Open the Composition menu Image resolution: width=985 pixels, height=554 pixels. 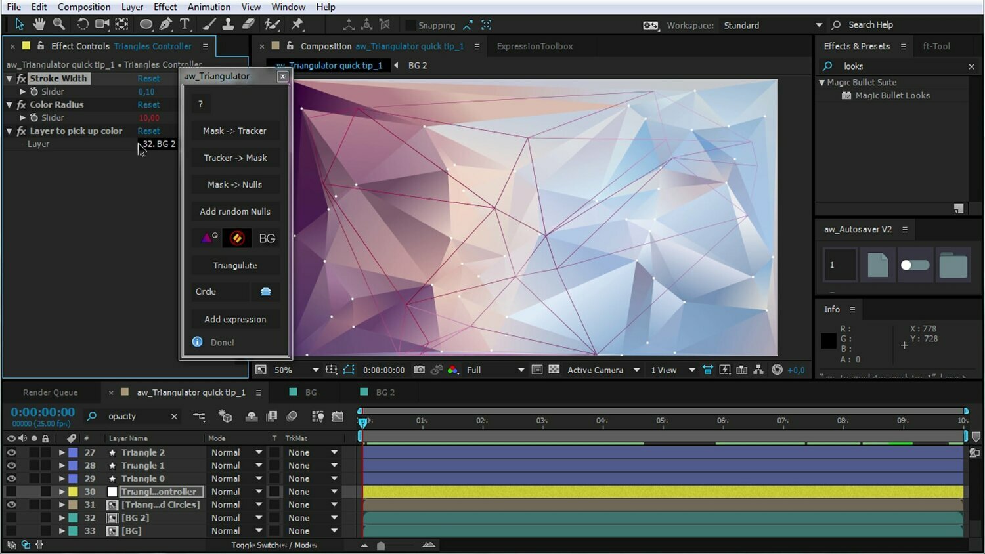coord(84,7)
